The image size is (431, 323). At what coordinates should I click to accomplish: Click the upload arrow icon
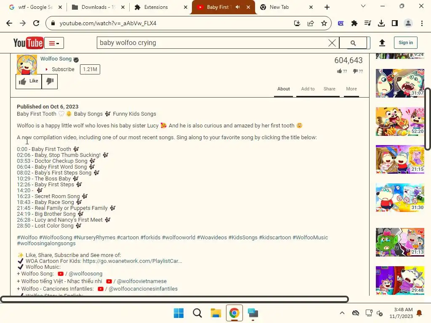pyautogui.click(x=382, y=43)
